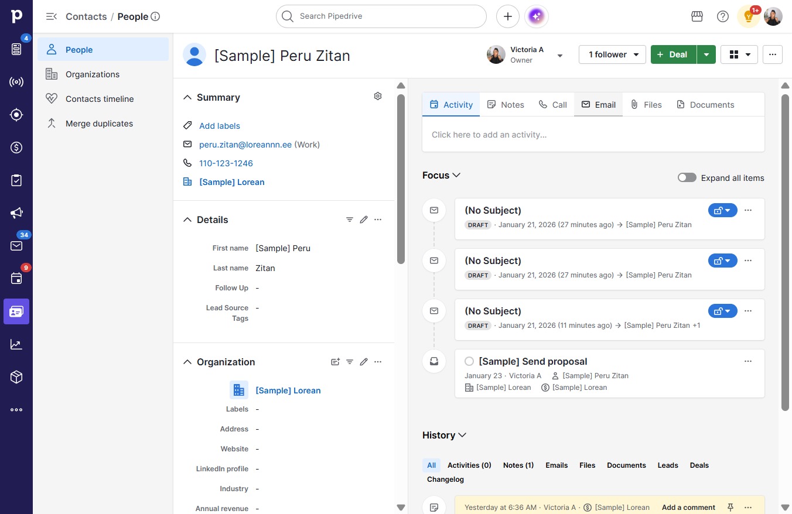Open the Deals dollar icon in the sidebar
The image size is (792, 514).
(16, 148)
